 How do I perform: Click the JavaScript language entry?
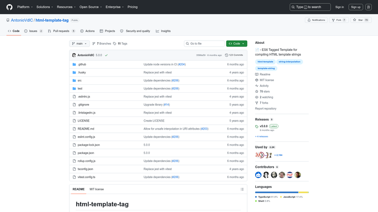click(291, 197)
